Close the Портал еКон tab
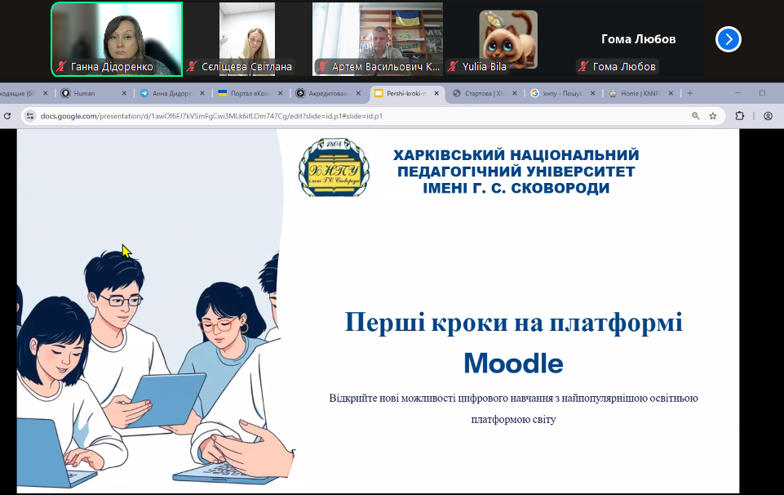Viewport: 784px width, 495px height. click(x=280, y=93)
